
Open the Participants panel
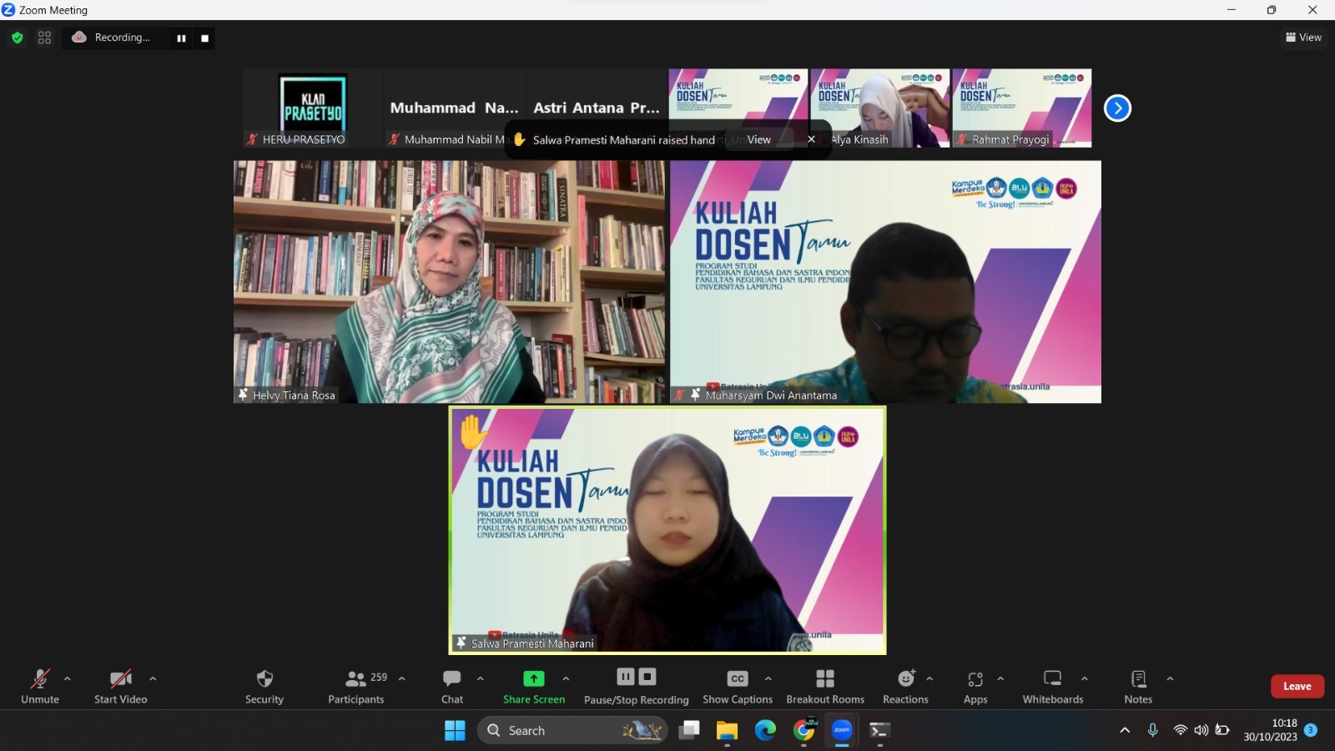tap(356, 686)
